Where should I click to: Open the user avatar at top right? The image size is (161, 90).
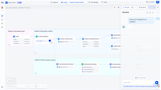[158, 2]
